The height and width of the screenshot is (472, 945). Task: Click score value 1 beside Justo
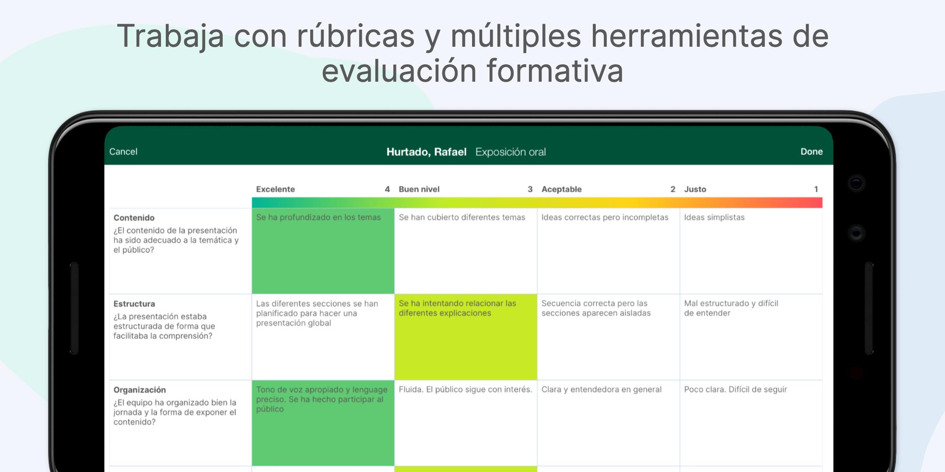pyautogui.click(x=816, y=189)
